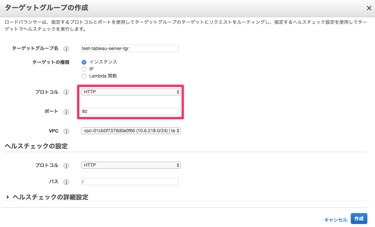Click the パス field containing /
This screenshot has height=227, width=375.
[x=130, y=182]
